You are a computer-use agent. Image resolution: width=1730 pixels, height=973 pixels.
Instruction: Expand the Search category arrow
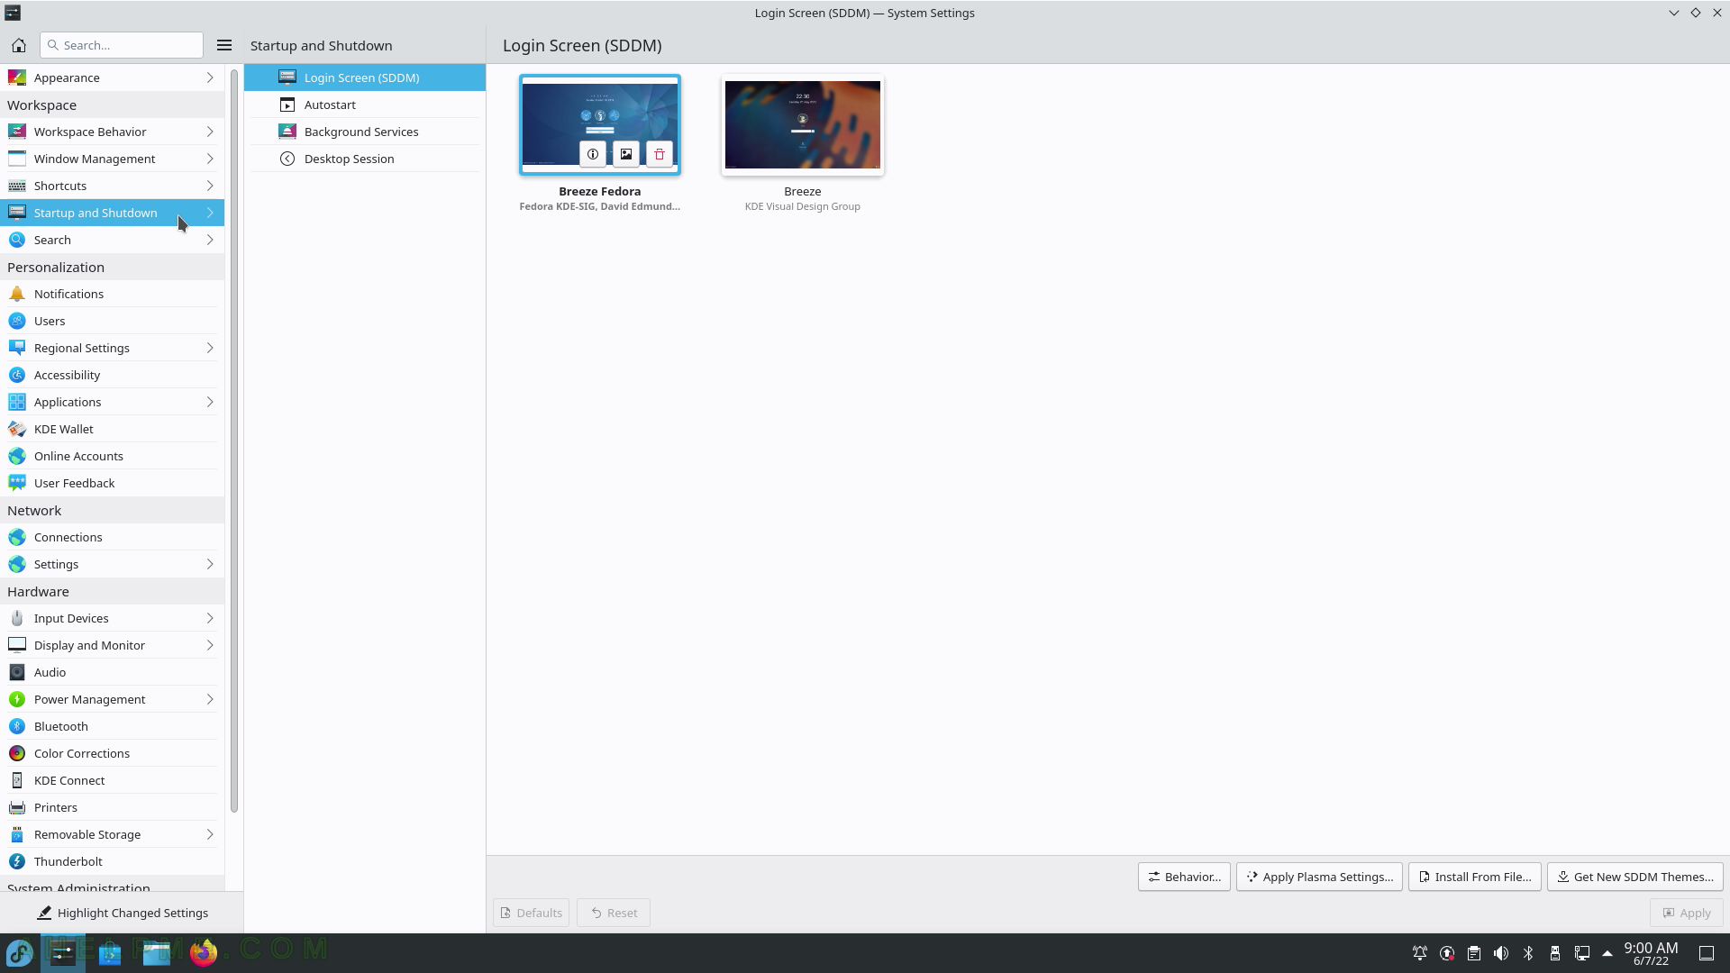pos(210,240)
